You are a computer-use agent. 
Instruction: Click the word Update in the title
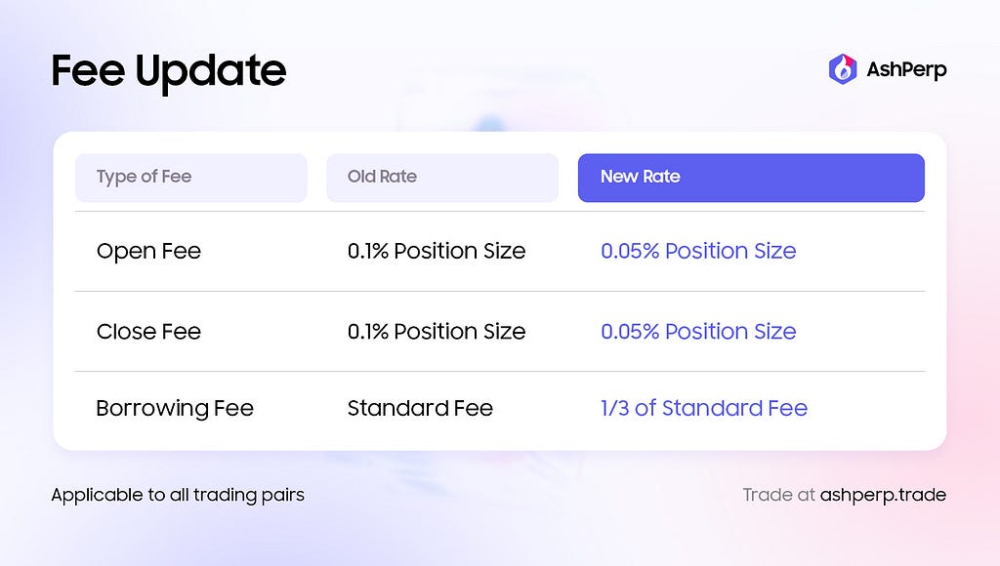point(211,72)
